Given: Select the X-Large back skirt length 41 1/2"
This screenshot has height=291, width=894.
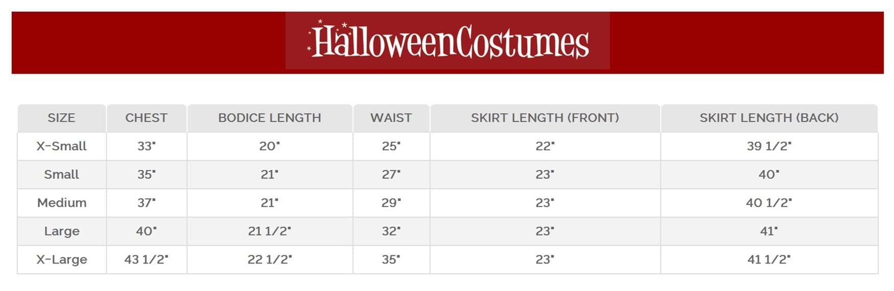Looking at the screenshot, I should pyautogui.click(x=769, y=259).
